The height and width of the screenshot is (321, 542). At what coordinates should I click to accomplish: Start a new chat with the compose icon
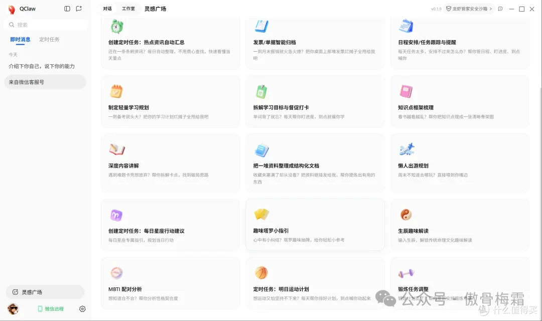(79, 9)
